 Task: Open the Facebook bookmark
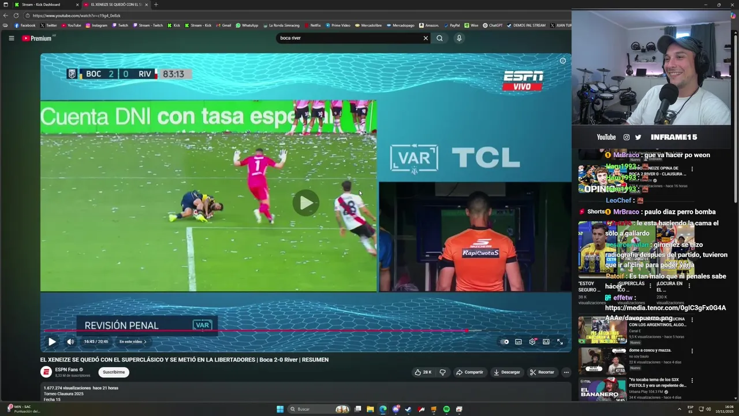(x=25, y=25)
